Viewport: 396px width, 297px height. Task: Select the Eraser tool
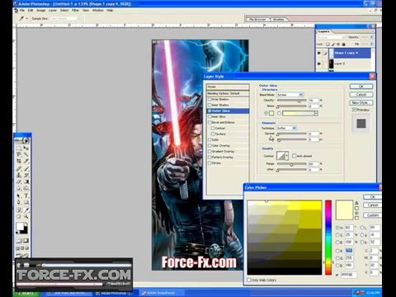coord(19,181)
